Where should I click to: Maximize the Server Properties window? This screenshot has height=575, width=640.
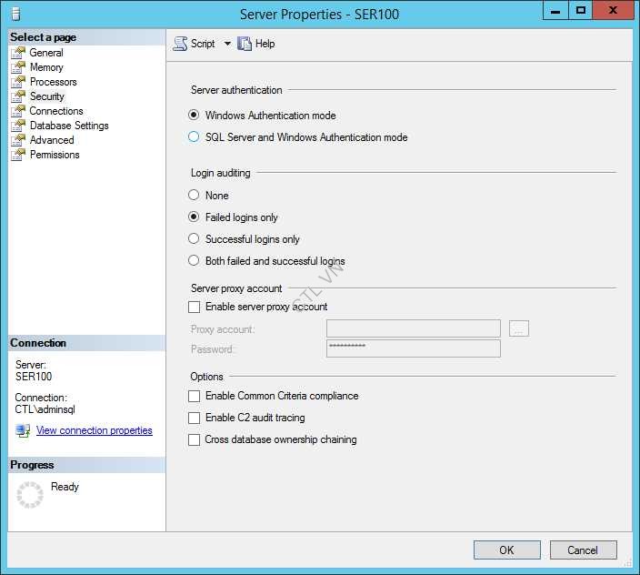click(580, 11)
